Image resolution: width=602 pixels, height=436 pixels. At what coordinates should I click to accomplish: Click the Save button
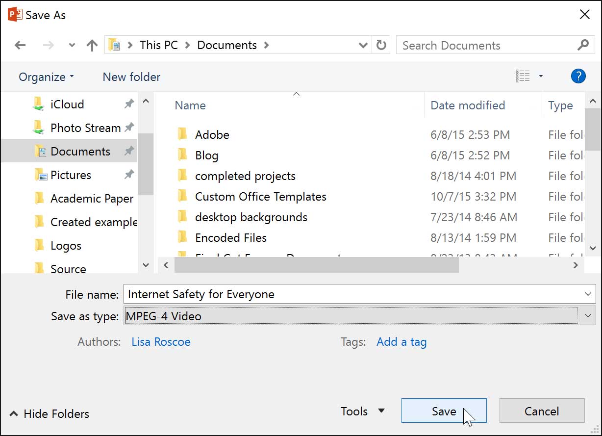[x=444, y=411]
